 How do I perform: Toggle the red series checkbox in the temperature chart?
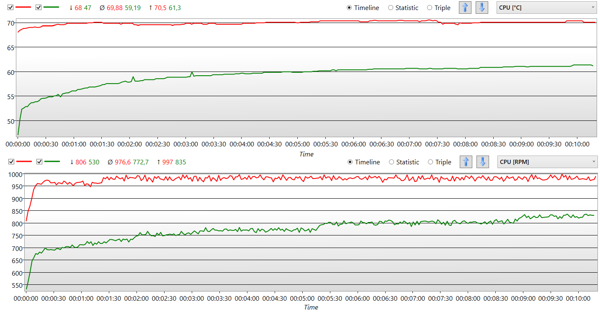10,8
